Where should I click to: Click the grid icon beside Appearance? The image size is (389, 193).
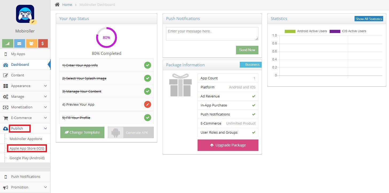point(6,86)
